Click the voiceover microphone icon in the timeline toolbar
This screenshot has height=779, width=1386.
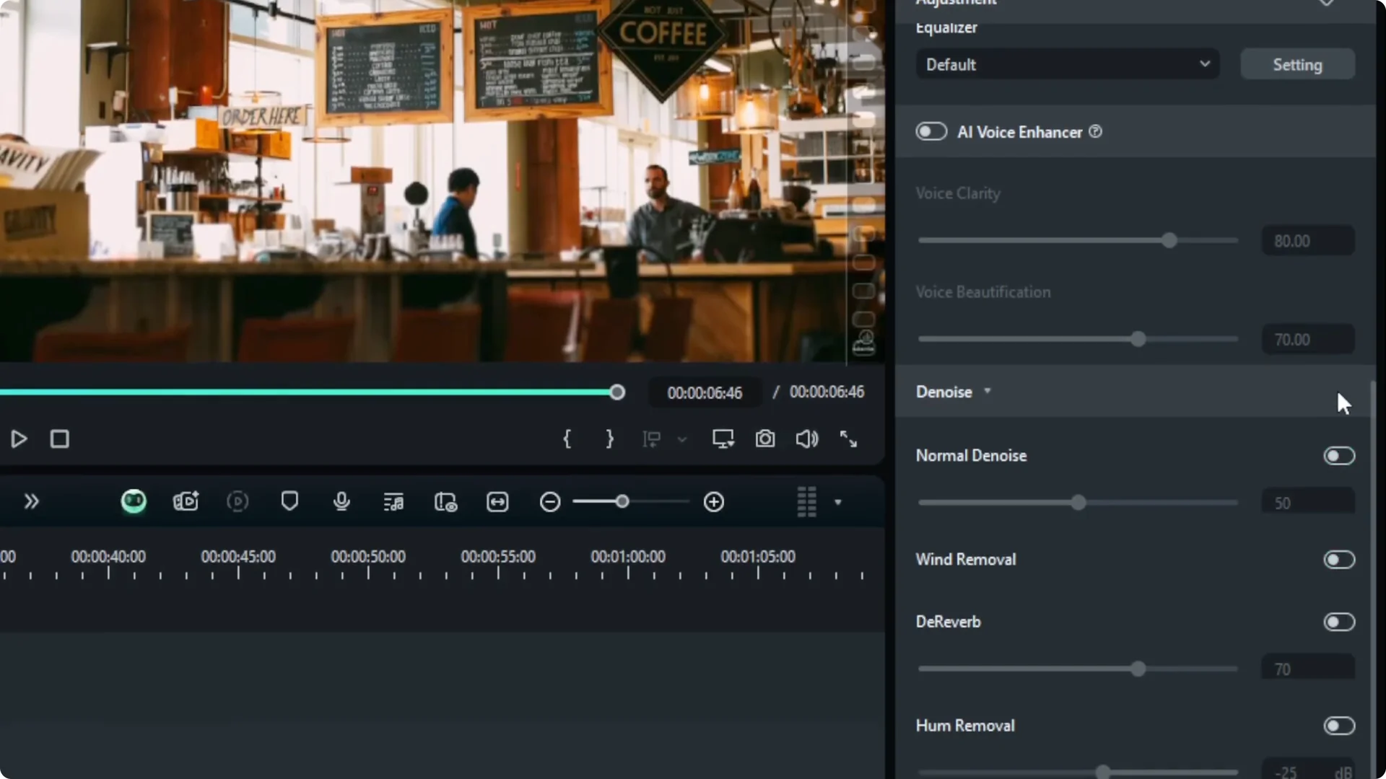click(341, 502)
